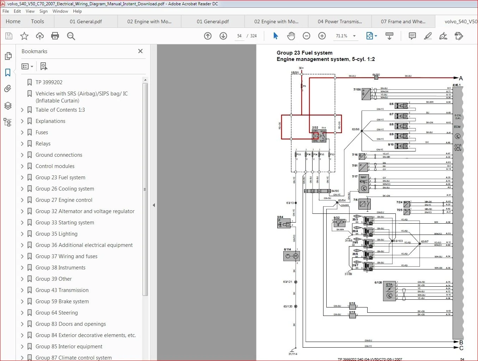The image size is (478, 361).
Task: Open the bookmarks options list menu
Action: tap(27, 66)
